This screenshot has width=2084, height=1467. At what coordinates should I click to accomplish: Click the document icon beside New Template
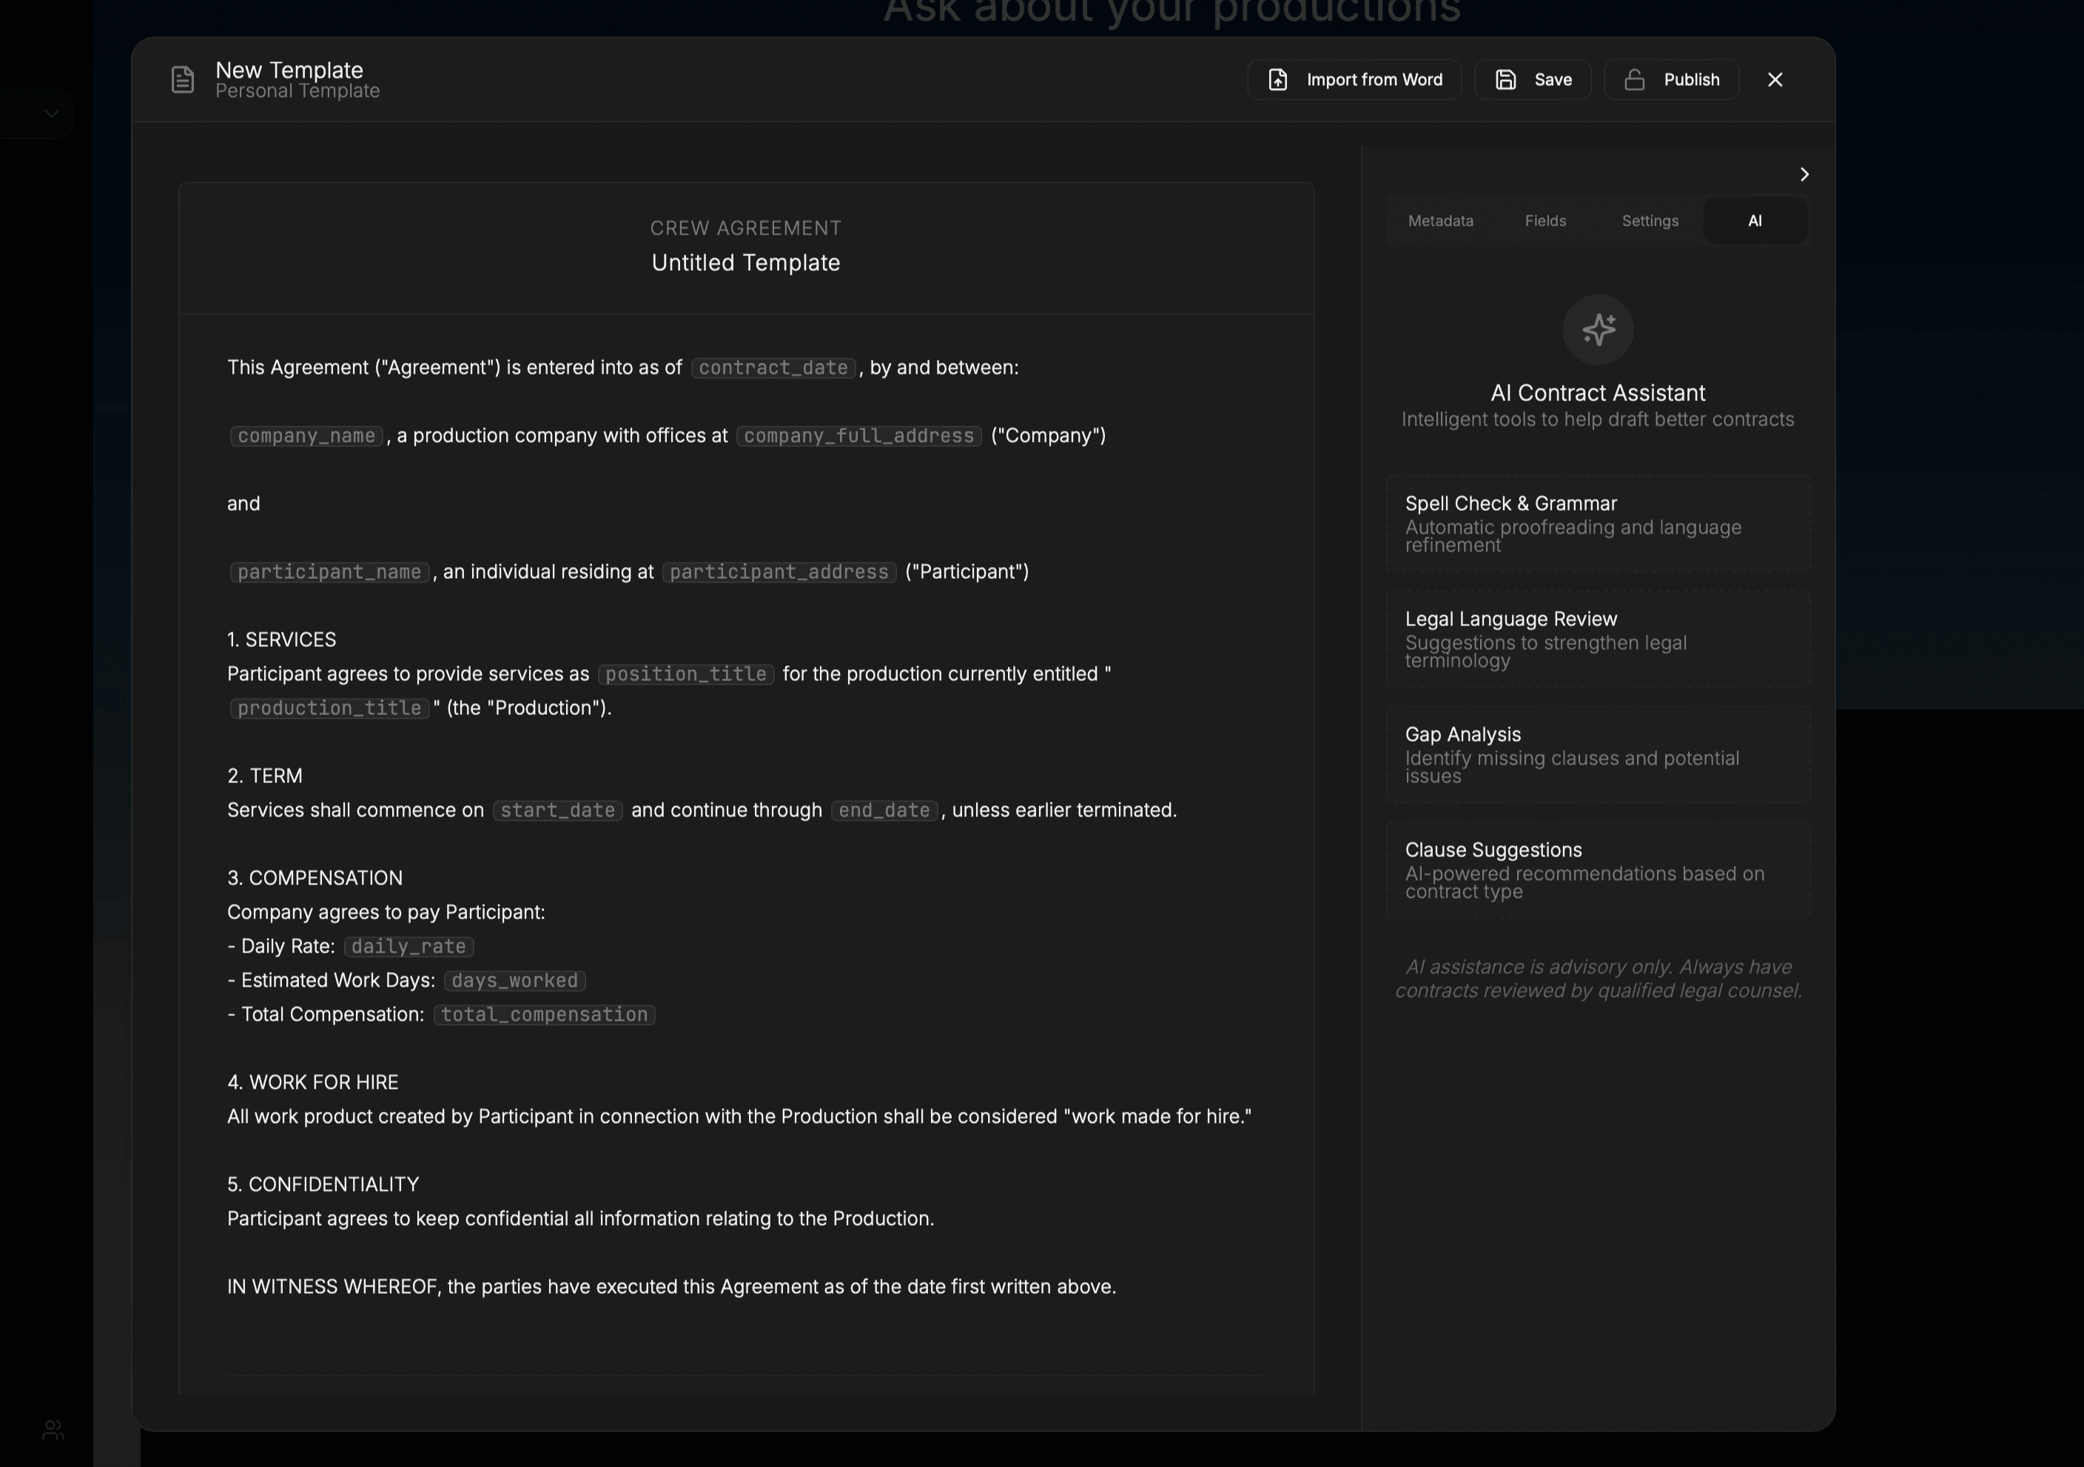(x=183, y=80)
